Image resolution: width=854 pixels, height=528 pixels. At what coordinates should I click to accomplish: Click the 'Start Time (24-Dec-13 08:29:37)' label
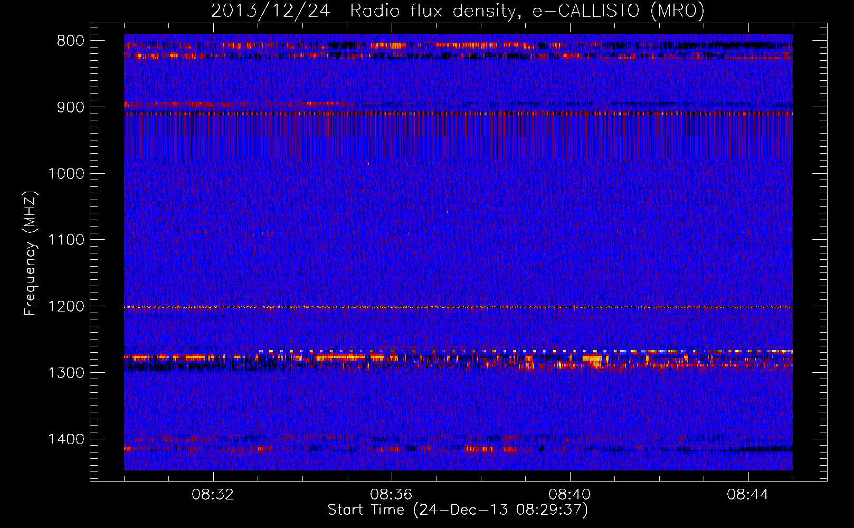coord(458,510)
